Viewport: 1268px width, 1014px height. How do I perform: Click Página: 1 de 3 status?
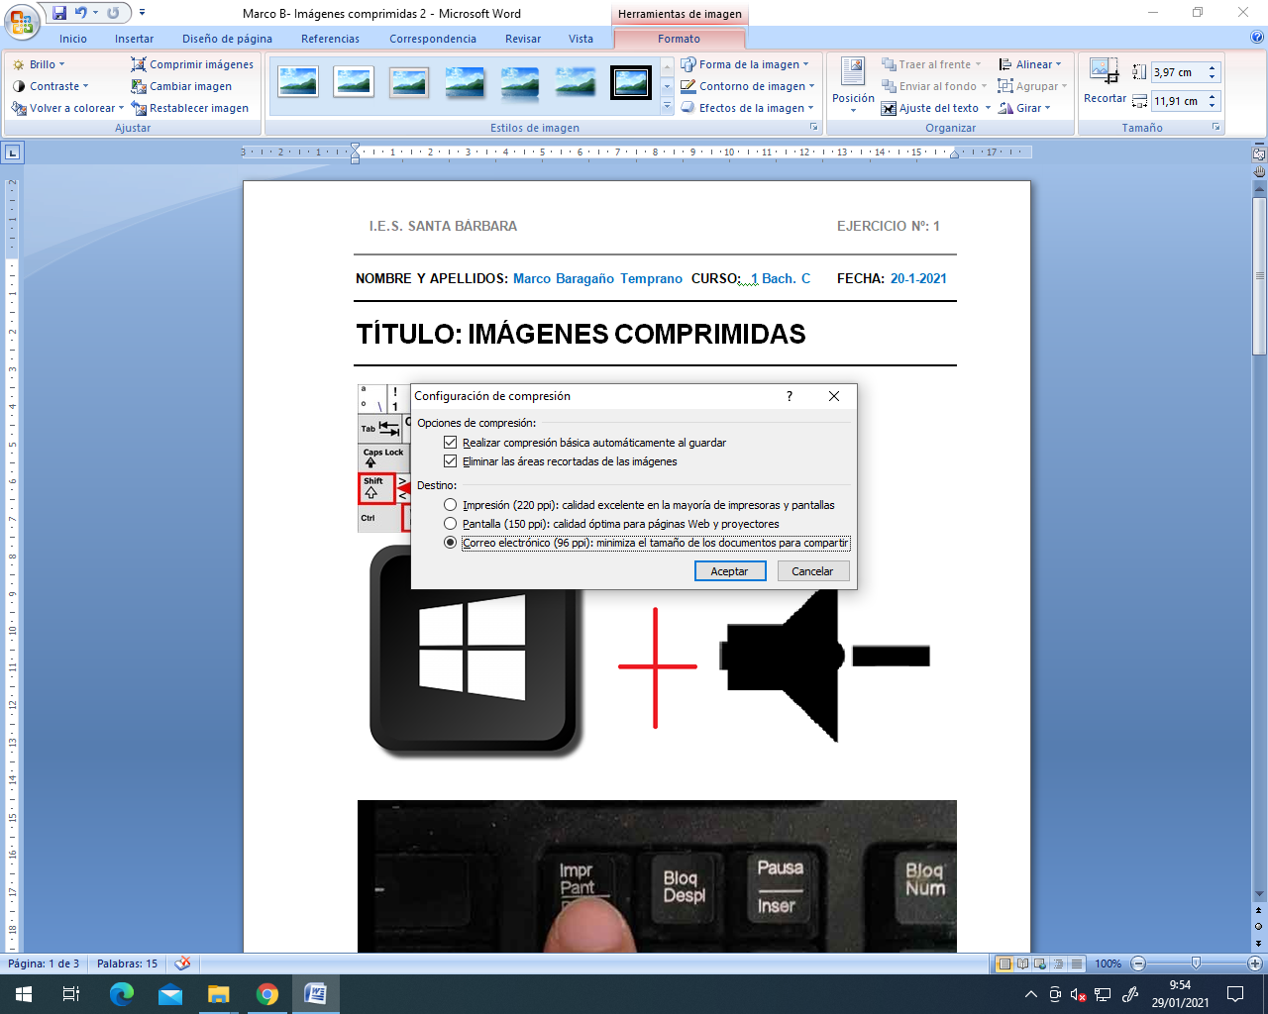(x=44, y=963)
